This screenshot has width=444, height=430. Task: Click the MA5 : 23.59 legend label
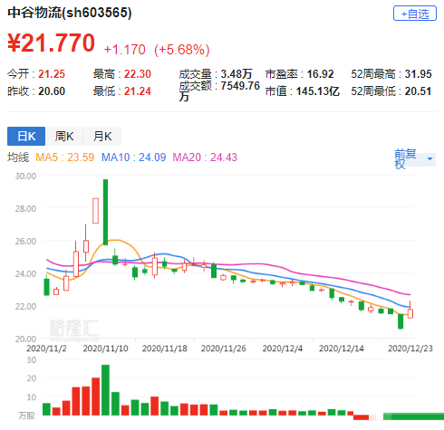click(x=64, y=158)
